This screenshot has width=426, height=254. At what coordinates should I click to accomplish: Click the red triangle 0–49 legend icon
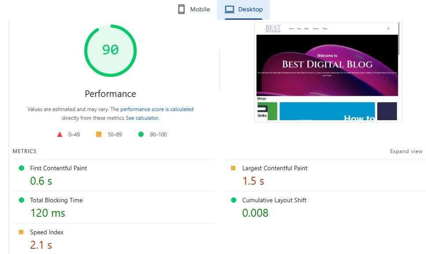tap(60, 134)
